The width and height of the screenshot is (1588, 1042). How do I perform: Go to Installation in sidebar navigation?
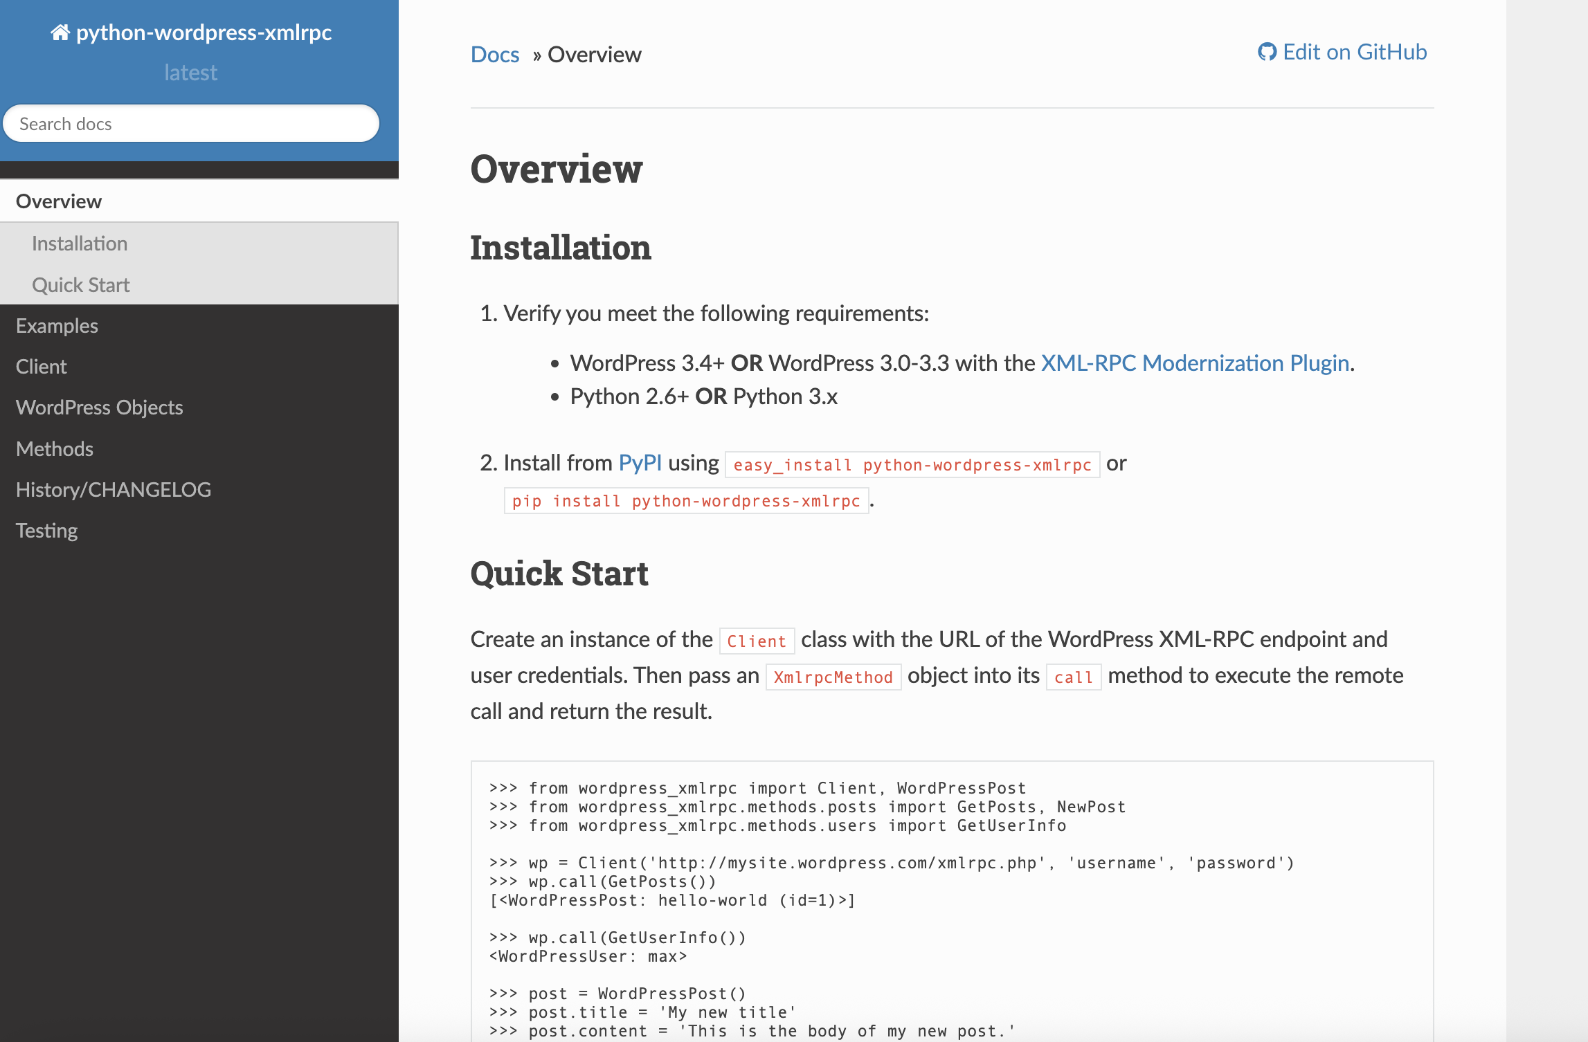pyautogui.click(x=199, y=244)
